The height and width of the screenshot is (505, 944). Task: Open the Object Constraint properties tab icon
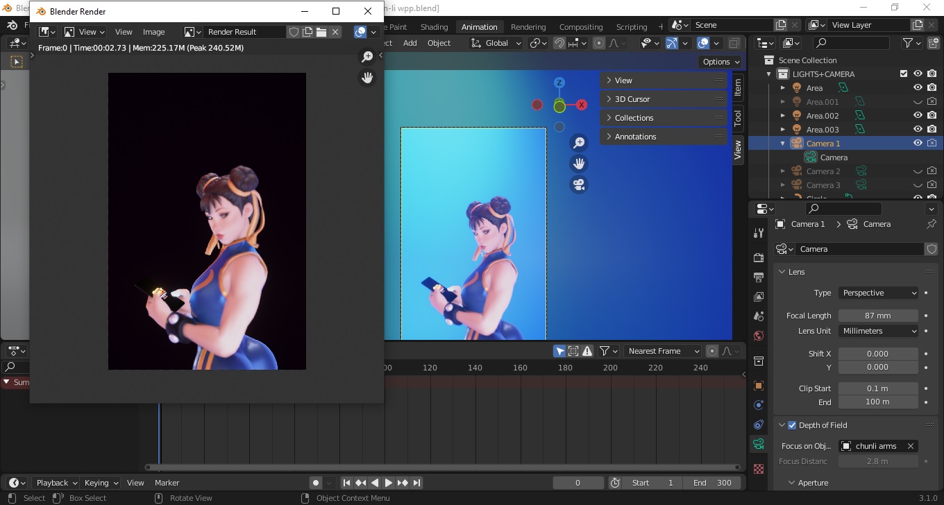759,425
